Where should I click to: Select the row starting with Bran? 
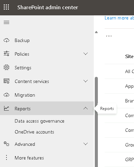pos(119,101)
